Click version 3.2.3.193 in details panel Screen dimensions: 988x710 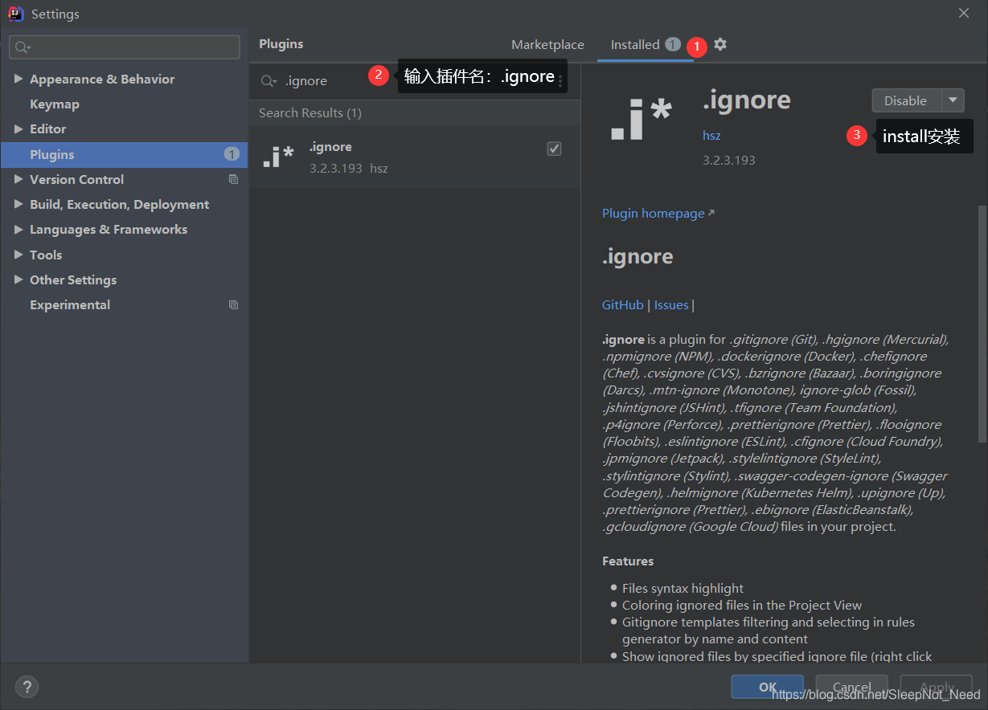click(x=729, y=160)
